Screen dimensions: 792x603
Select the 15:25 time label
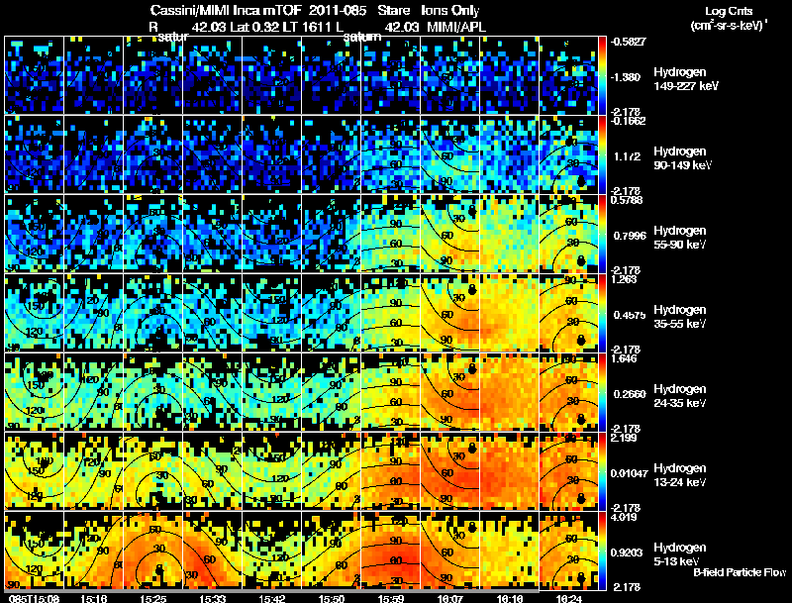click(x=153, y=598)
